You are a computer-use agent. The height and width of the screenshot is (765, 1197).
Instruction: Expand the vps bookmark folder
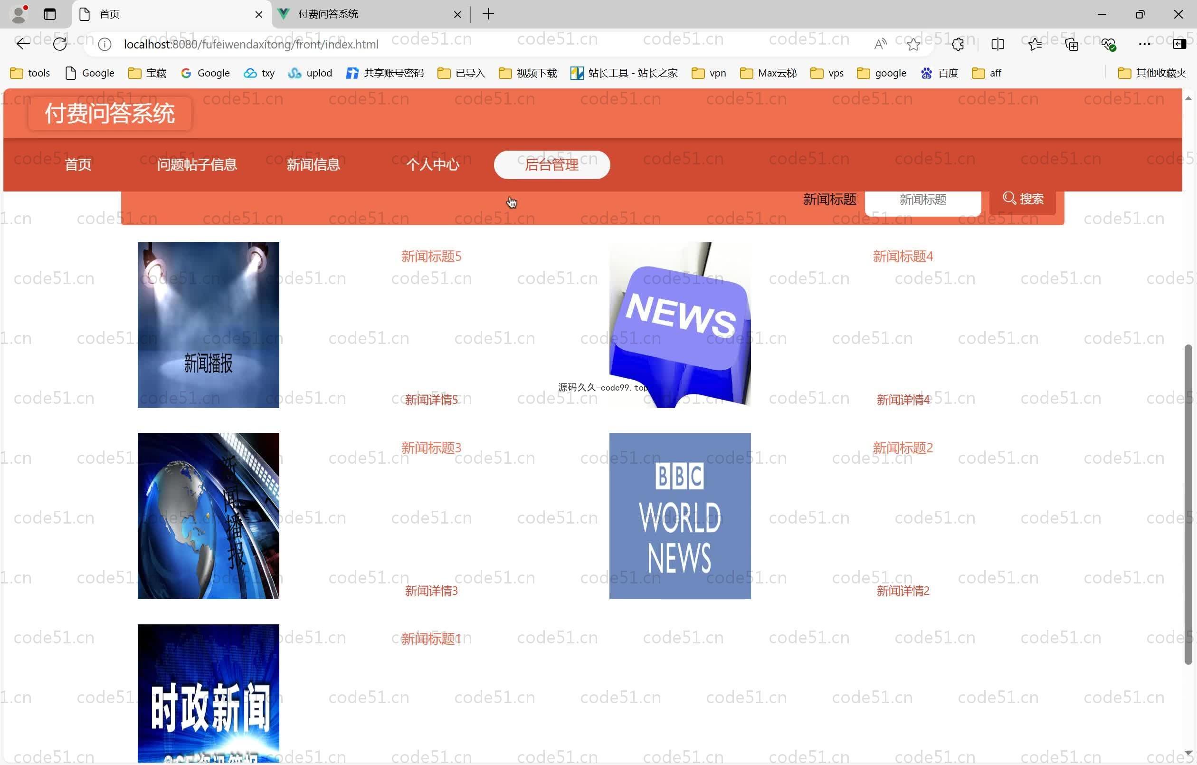pos(826,73)
